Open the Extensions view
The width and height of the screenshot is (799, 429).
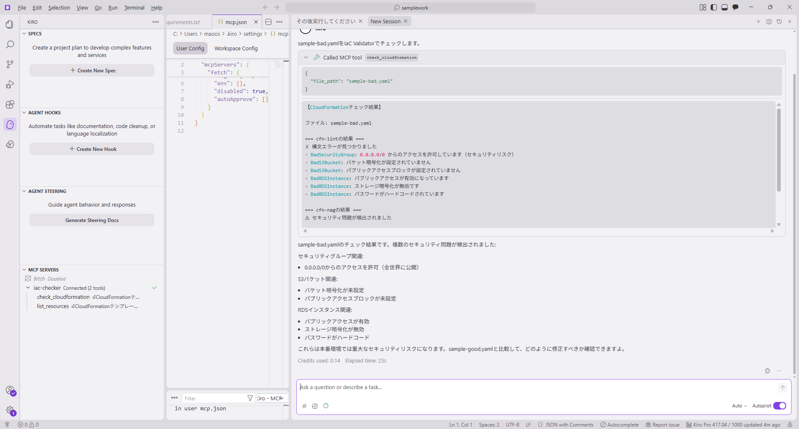click(10, 104)
